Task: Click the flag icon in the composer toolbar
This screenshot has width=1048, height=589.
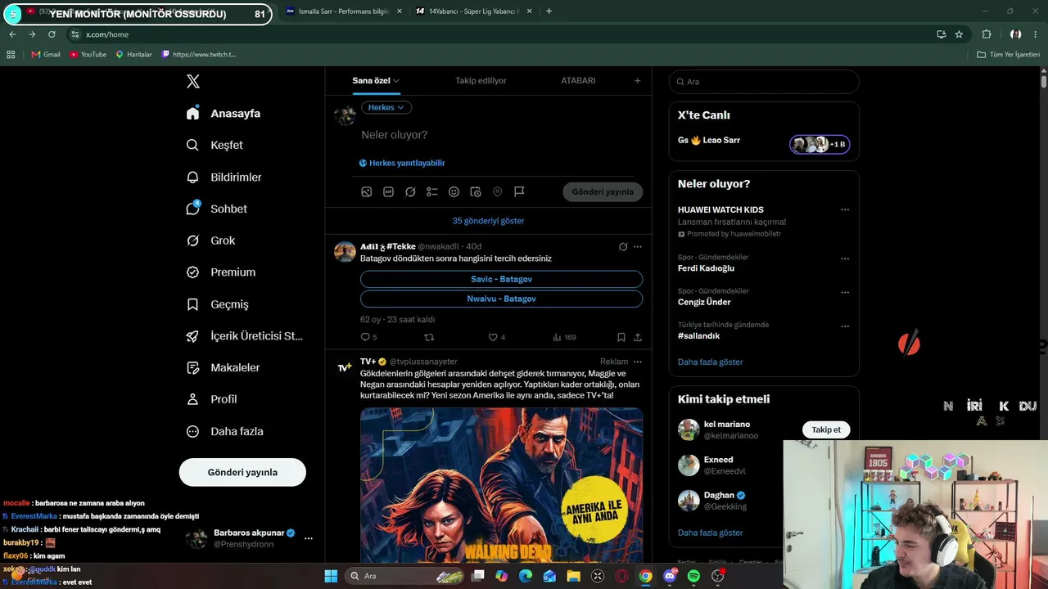Action: tap(519, 191)
